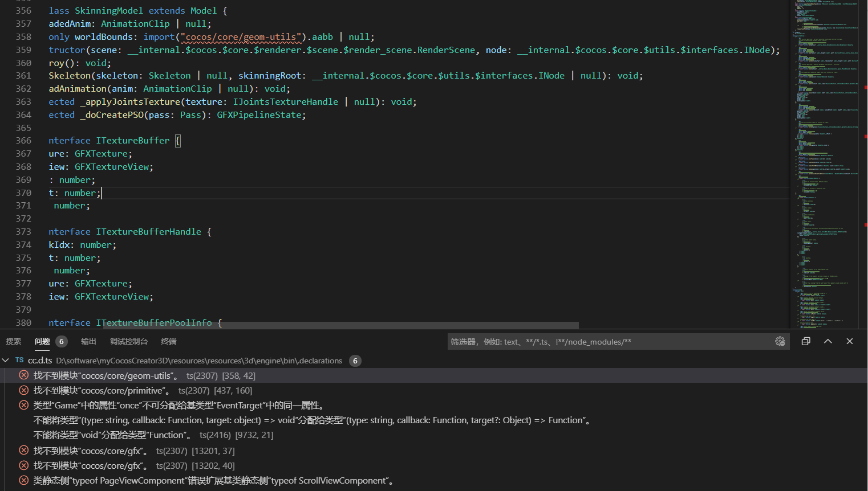Image resolution: width=868 pixels, height=491 pixels.
Task: Switch to the 搜索 panel tab
Action: point(13,341)
